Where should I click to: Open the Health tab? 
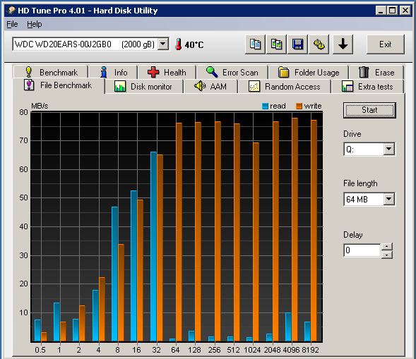pos(167,73)
